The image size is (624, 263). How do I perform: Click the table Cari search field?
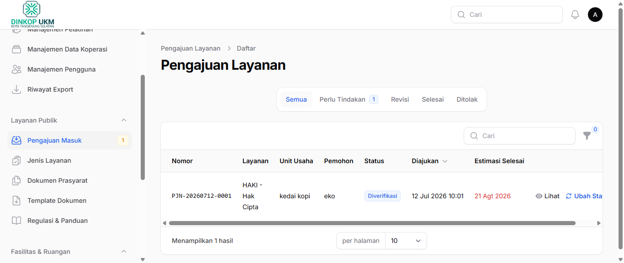(x=519, y=136)
